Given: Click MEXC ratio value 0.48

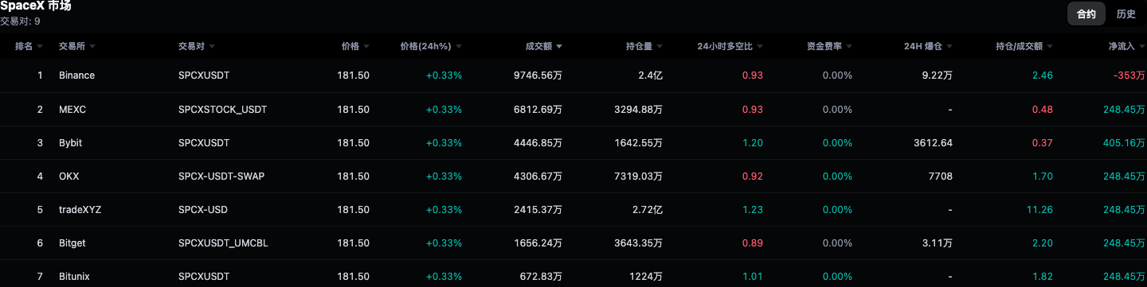Looking at the screenshot, I should (1042, 109).
